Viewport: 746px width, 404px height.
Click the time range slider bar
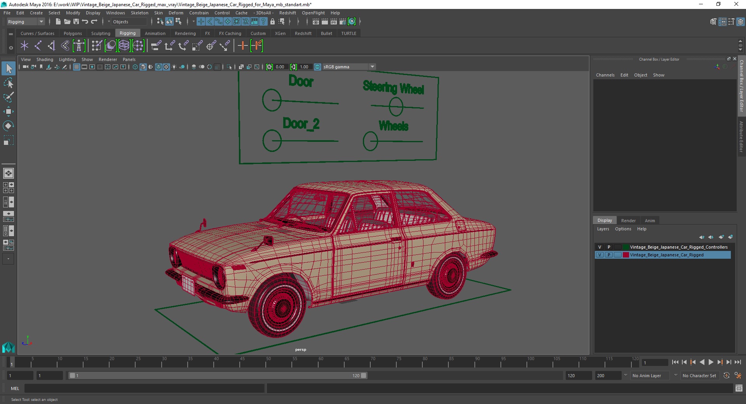[218, 376]
